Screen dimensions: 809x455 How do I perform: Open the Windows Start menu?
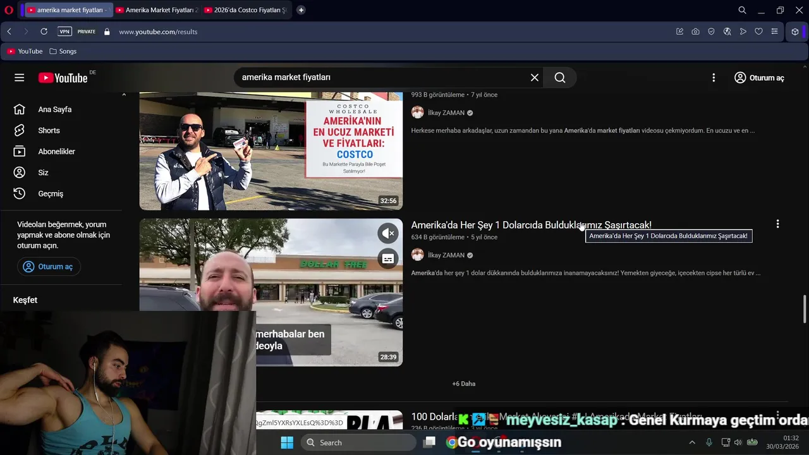287,442
